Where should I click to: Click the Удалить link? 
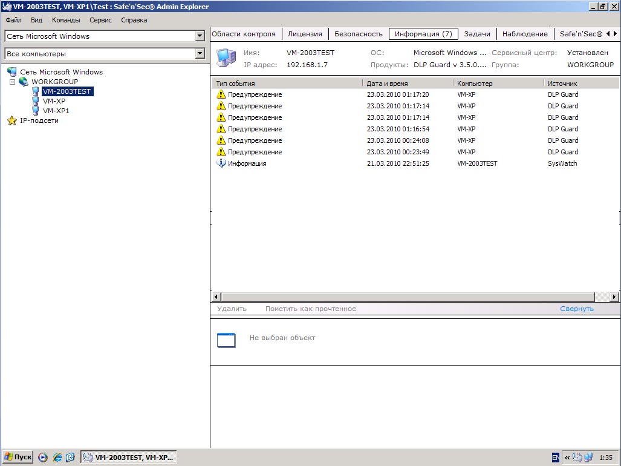[x=232, y=309]
